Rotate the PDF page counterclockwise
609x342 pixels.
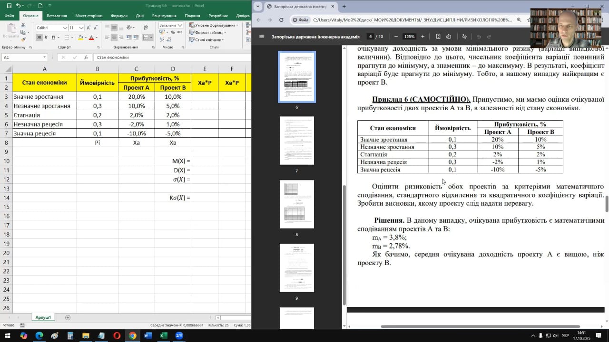tap(448, 37)
